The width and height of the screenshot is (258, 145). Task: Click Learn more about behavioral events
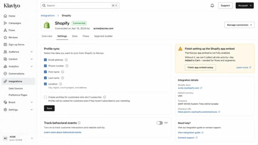[x=62, y=132]
